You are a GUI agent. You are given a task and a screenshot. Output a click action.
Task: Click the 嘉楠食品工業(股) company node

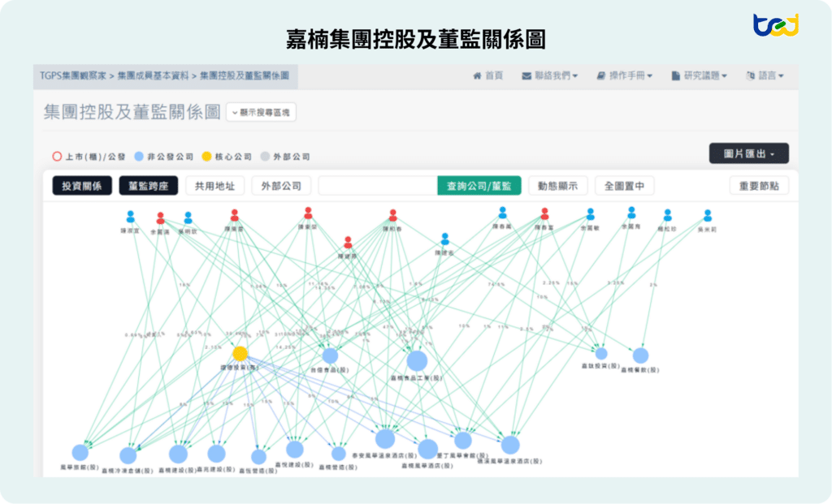417,361
